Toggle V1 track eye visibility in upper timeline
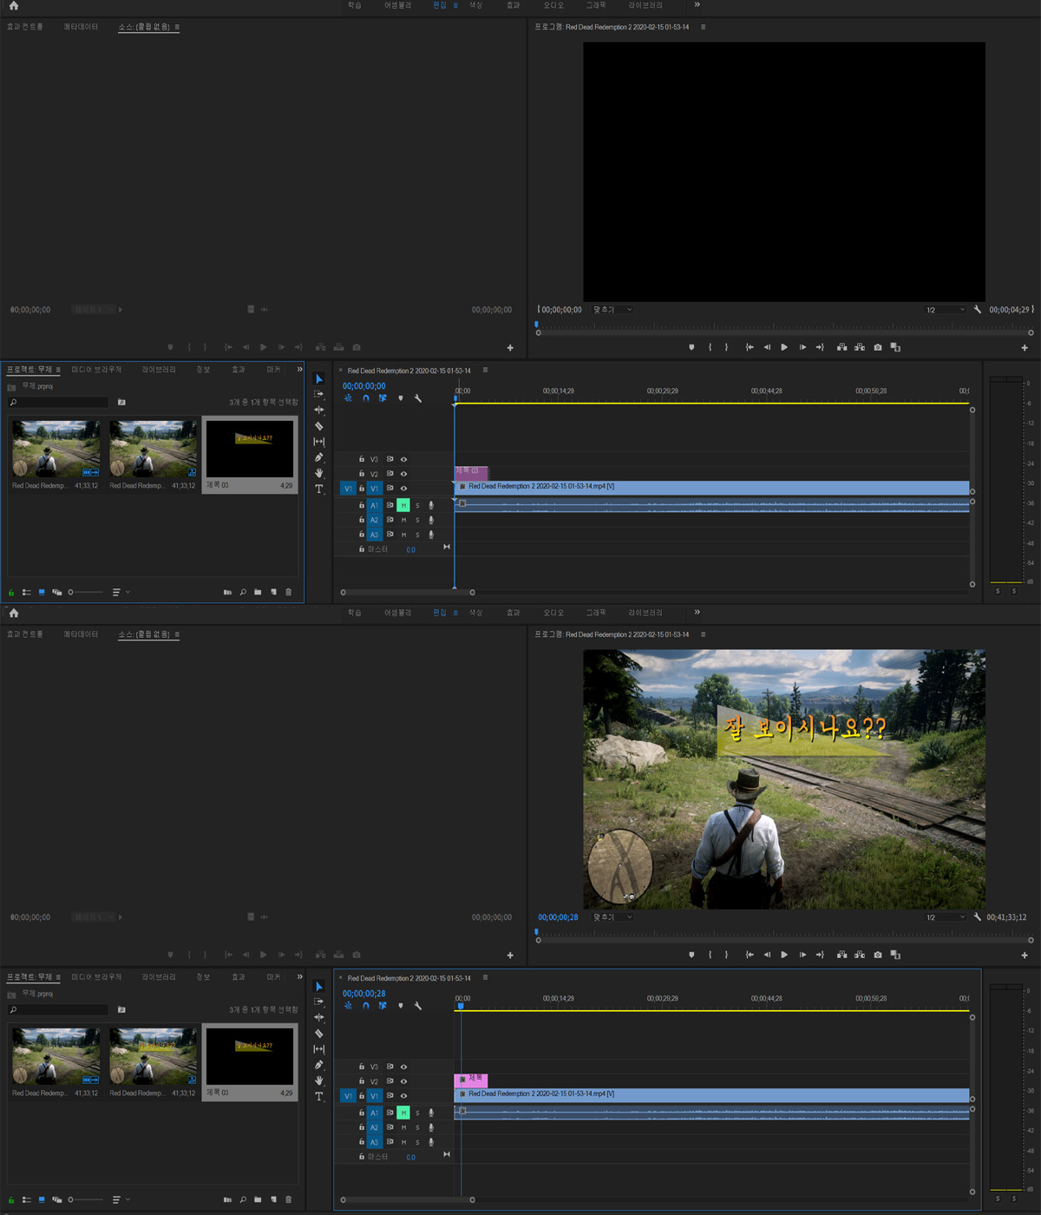1041x1215 pixels. (403, 489)
